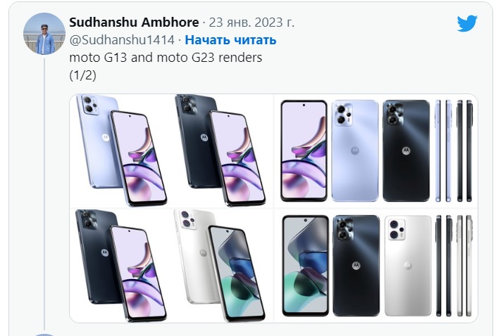Open the 23 янв. 2023 г. tweet date
This screenshot has height=336, width=503.
[252, 22]
